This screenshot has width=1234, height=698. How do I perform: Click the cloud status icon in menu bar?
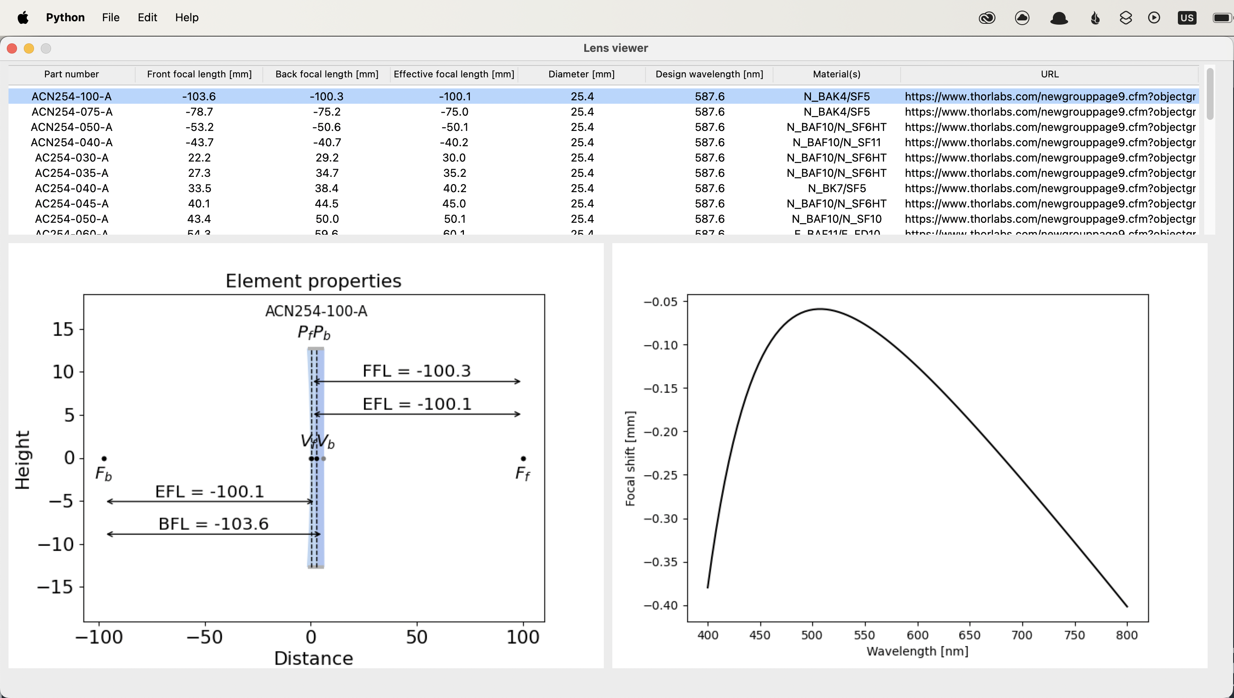pos(1022,18)
